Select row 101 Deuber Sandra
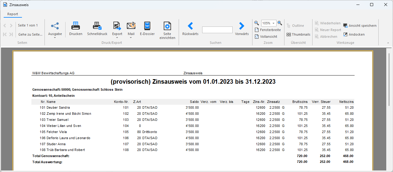 [x=193, y=107]
